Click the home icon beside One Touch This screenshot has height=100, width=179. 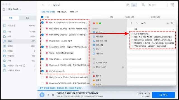[4, 9]
